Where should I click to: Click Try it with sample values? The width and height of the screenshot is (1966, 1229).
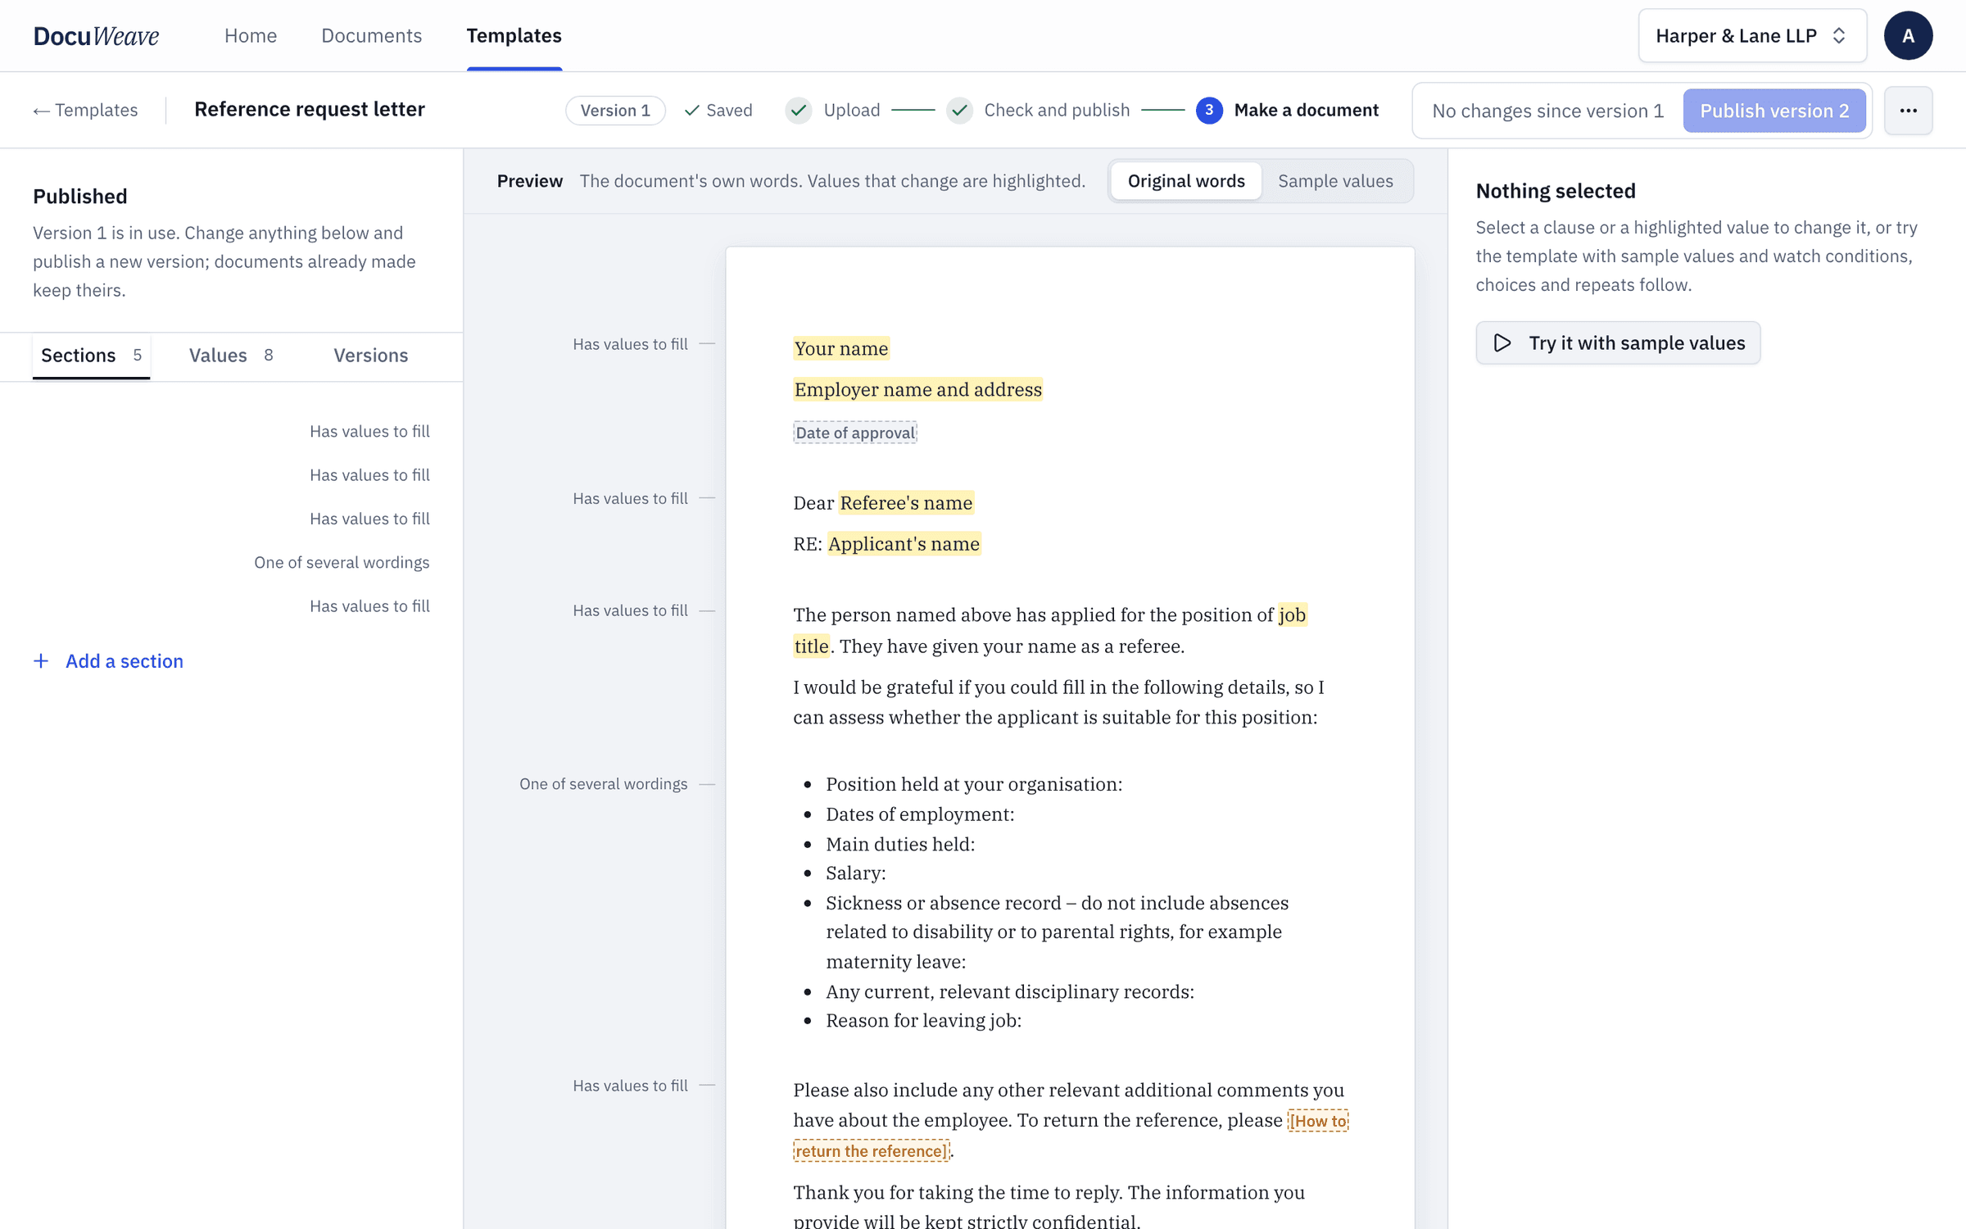[1618, 343]
